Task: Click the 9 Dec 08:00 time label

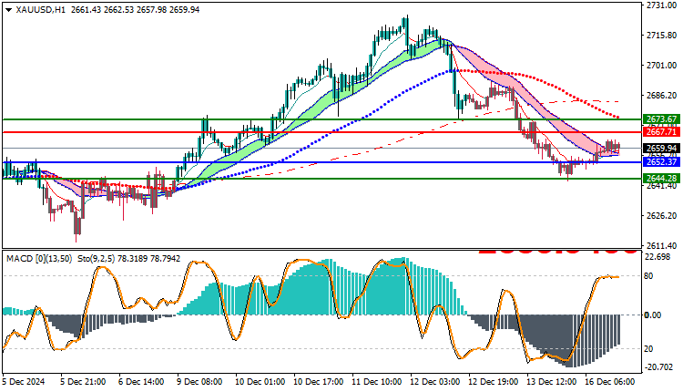Action: pos(200,382)
